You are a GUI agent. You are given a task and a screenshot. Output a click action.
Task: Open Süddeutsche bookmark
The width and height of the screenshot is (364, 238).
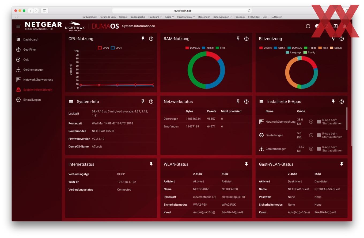pyautogui.click(x=138, y=17)
